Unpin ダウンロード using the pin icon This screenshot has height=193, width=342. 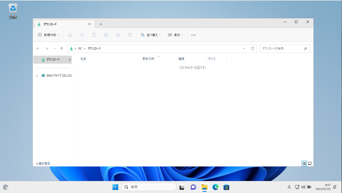[69, 60]
